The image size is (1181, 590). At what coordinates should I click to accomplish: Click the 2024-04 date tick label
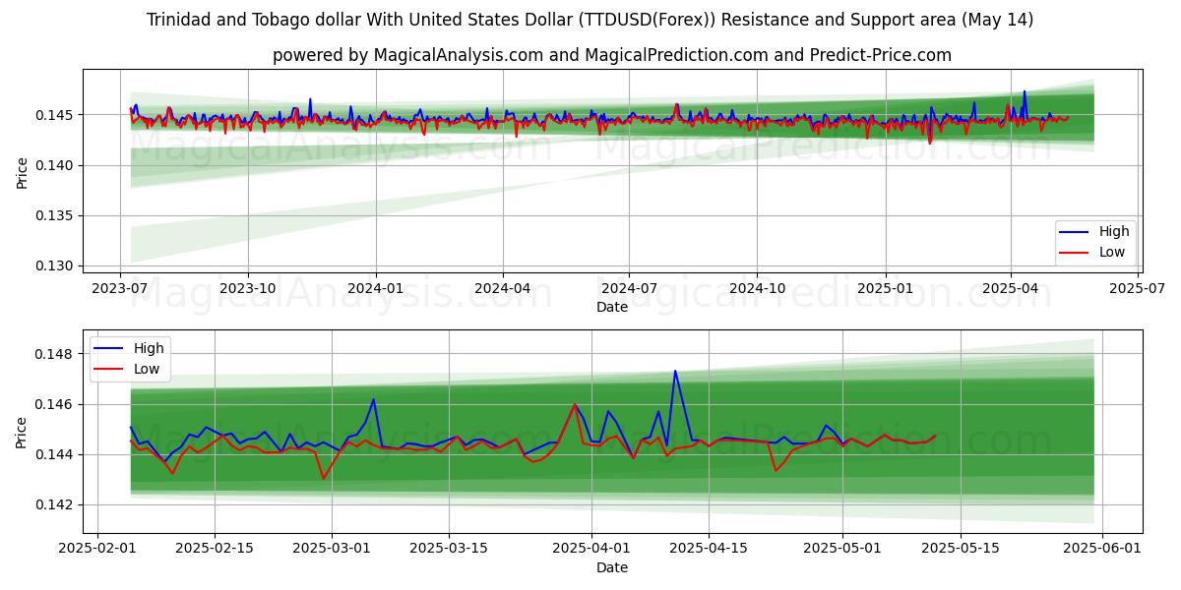click(x=503, y=288)
